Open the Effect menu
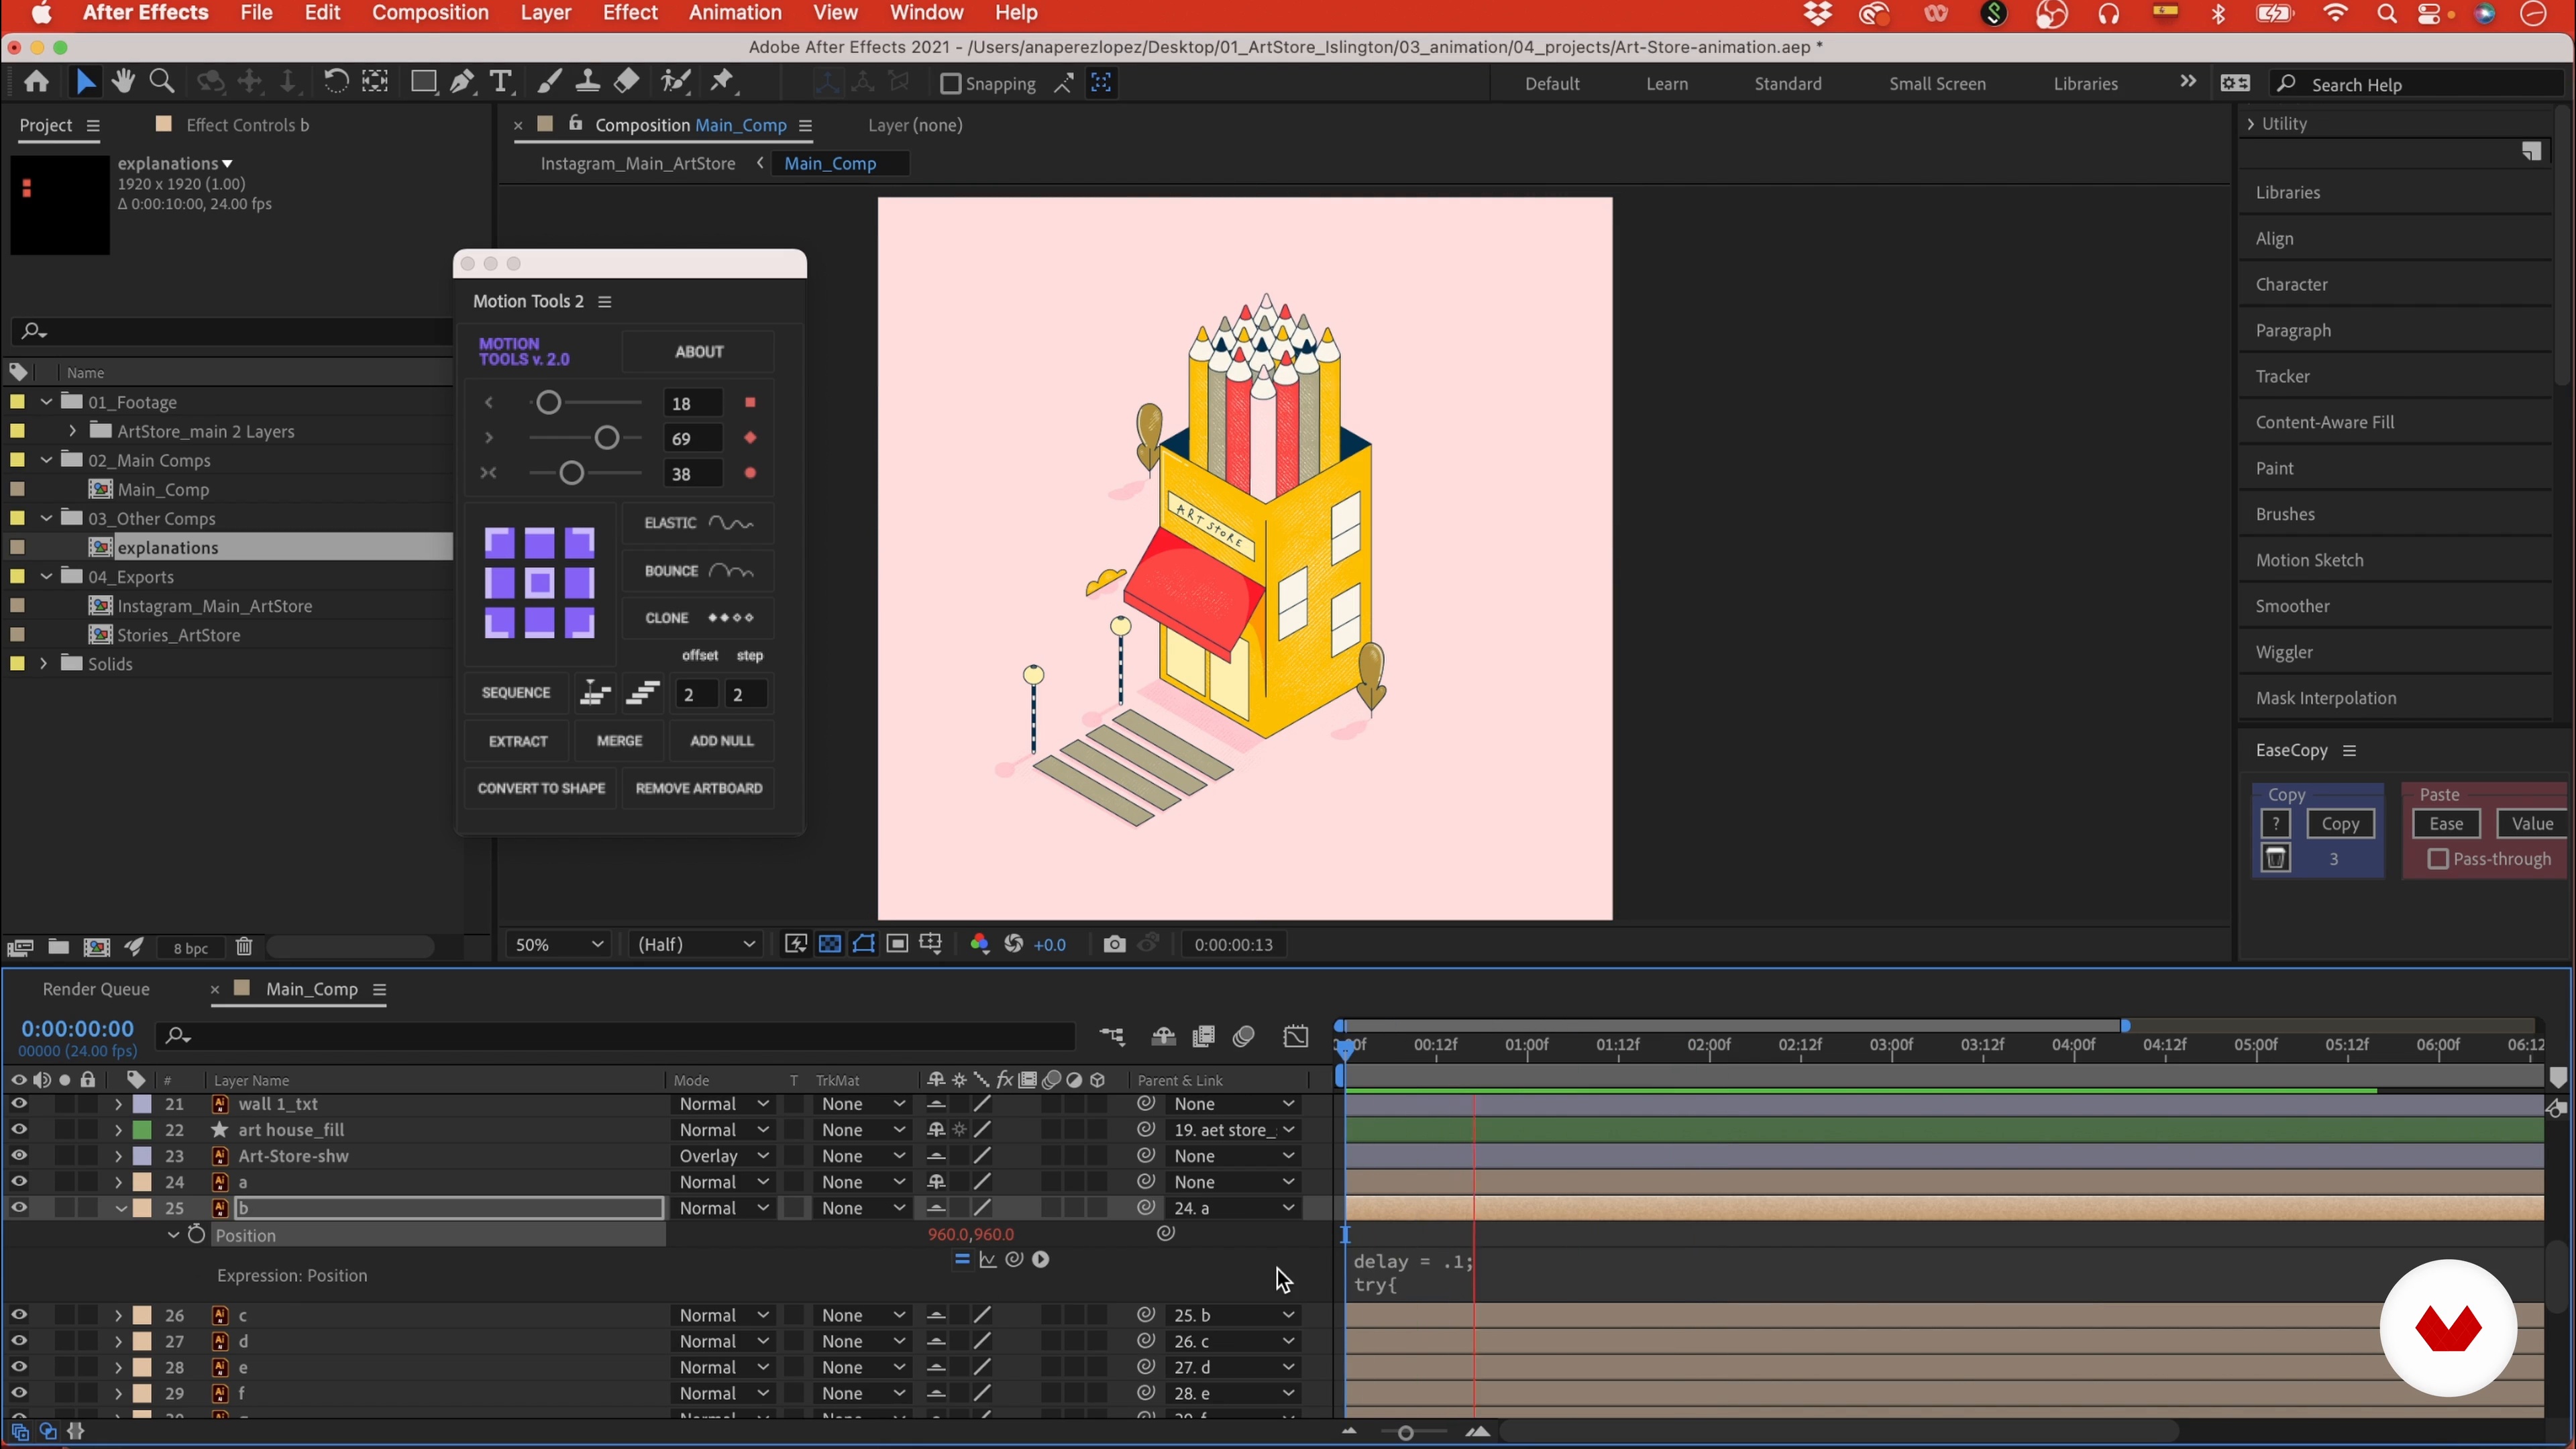This screenshot has width=2576, height=1449. pyautogui.click(x=630, y=13)
